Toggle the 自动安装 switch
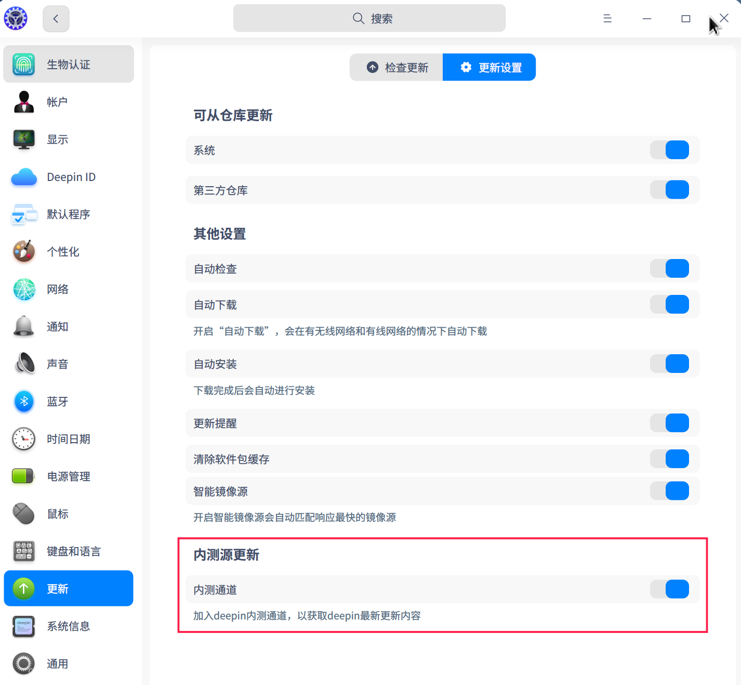The width and height of the screenshot is (741, 685). click(669, 364)
